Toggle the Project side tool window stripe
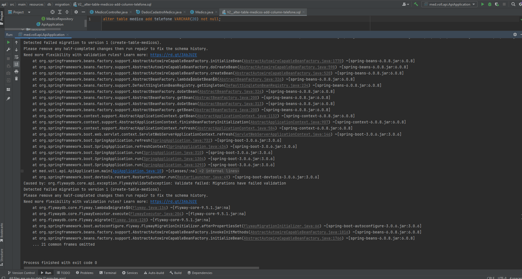Screen dimensions: 522x279 coord(2,18)
